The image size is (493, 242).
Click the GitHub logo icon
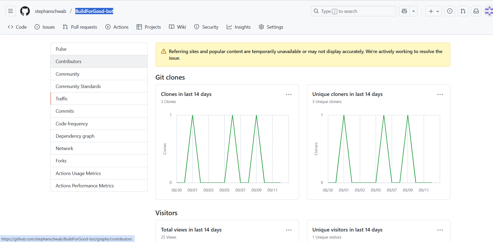coord(25,11)
